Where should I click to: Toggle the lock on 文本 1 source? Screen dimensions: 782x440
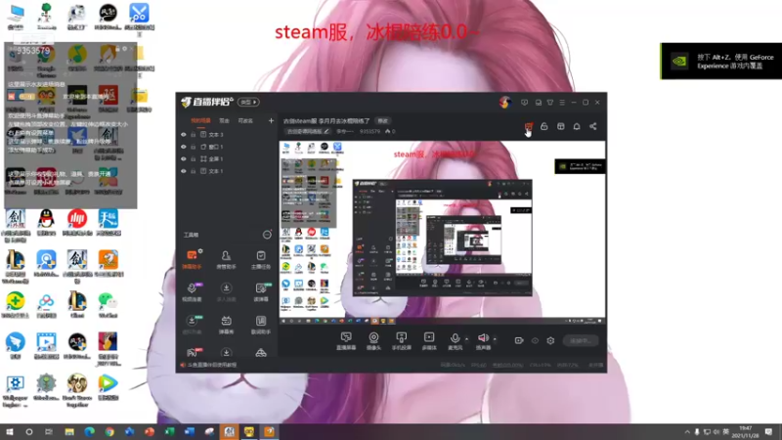pos(193,171)
